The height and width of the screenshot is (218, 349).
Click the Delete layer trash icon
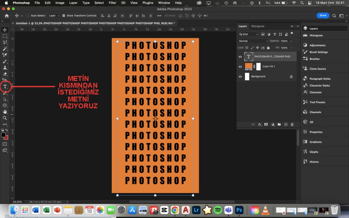point(292,125)
